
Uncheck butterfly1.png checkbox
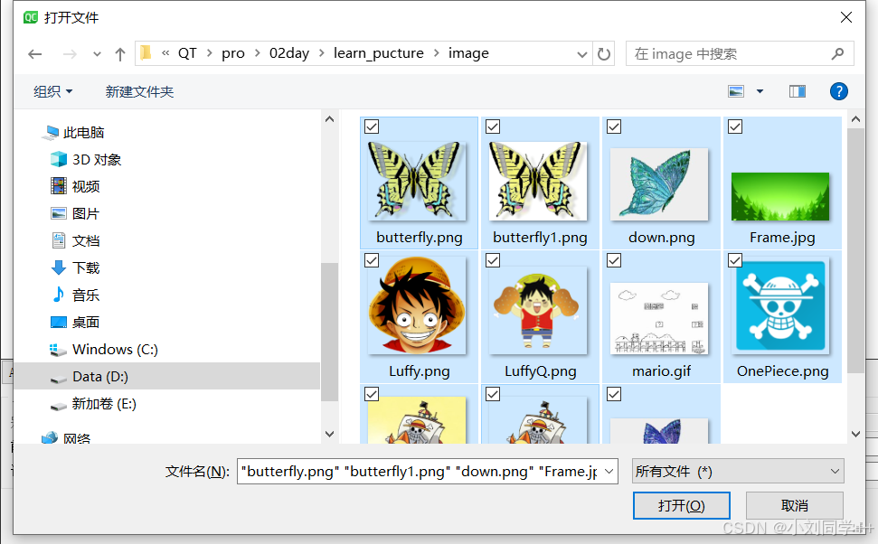tap(493, 127)
